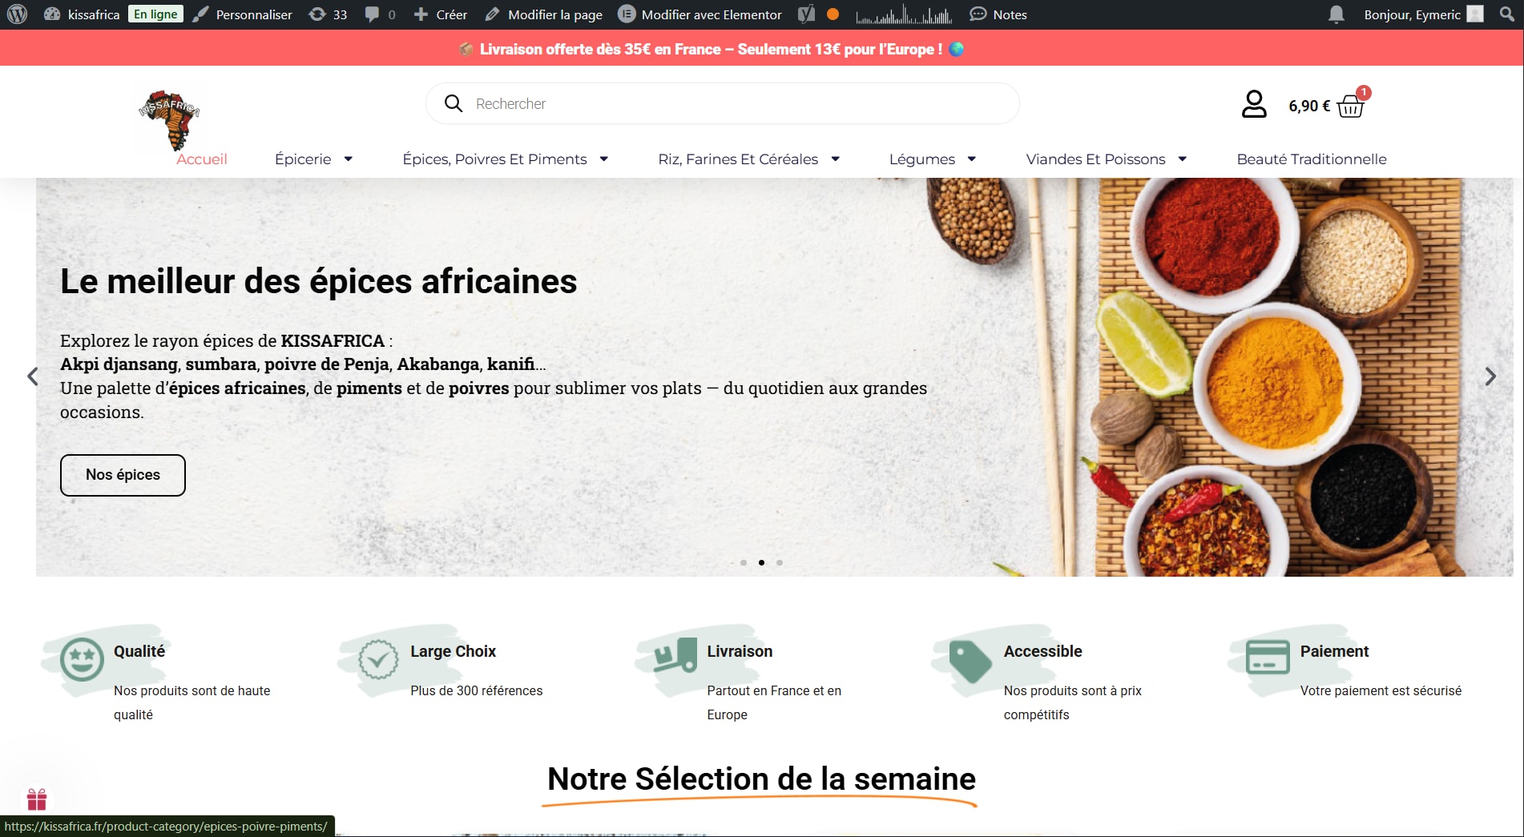Go to previous slide arrow
1524x837 pixels.
pyautogui.click(x=33, y=376)
